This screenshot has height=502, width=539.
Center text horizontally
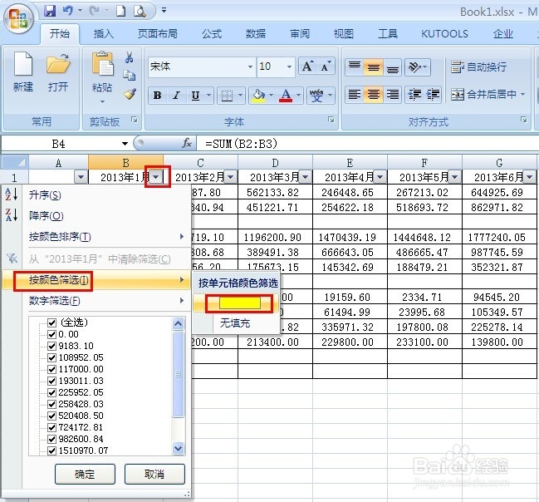coord(373,95)
